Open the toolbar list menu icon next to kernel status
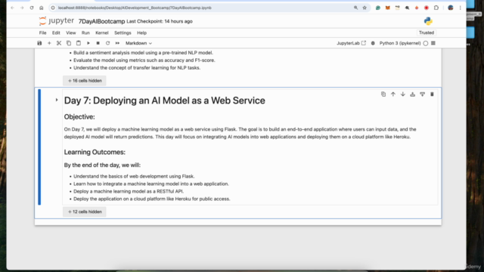This screenshot has height=272, width=484. 433,43
